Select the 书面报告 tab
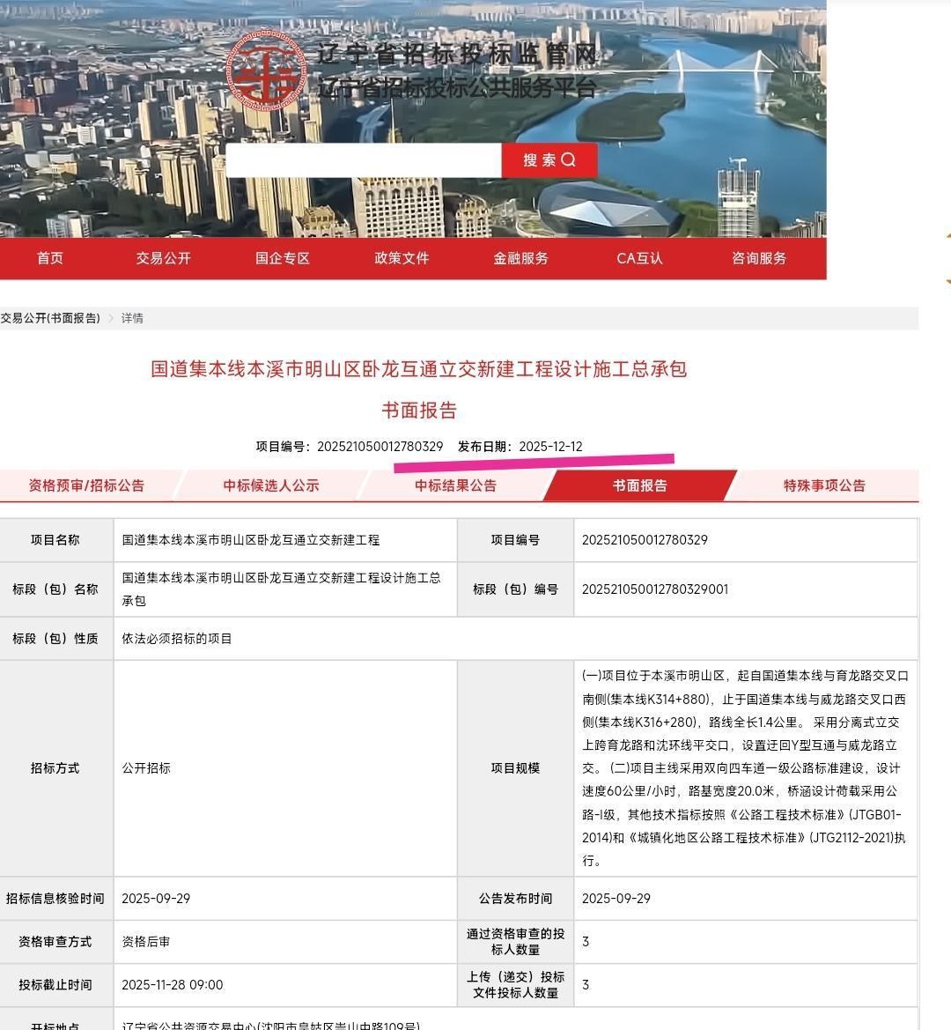The width and height of the screenshot is (951, 1030). [x=640, y=485]
